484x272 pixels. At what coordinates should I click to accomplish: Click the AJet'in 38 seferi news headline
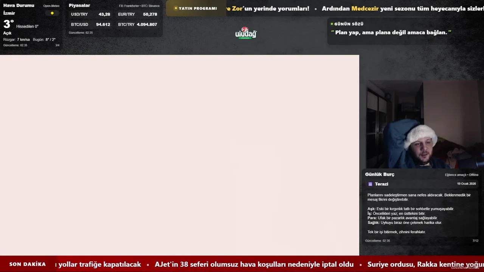click(x=254, y=264)
